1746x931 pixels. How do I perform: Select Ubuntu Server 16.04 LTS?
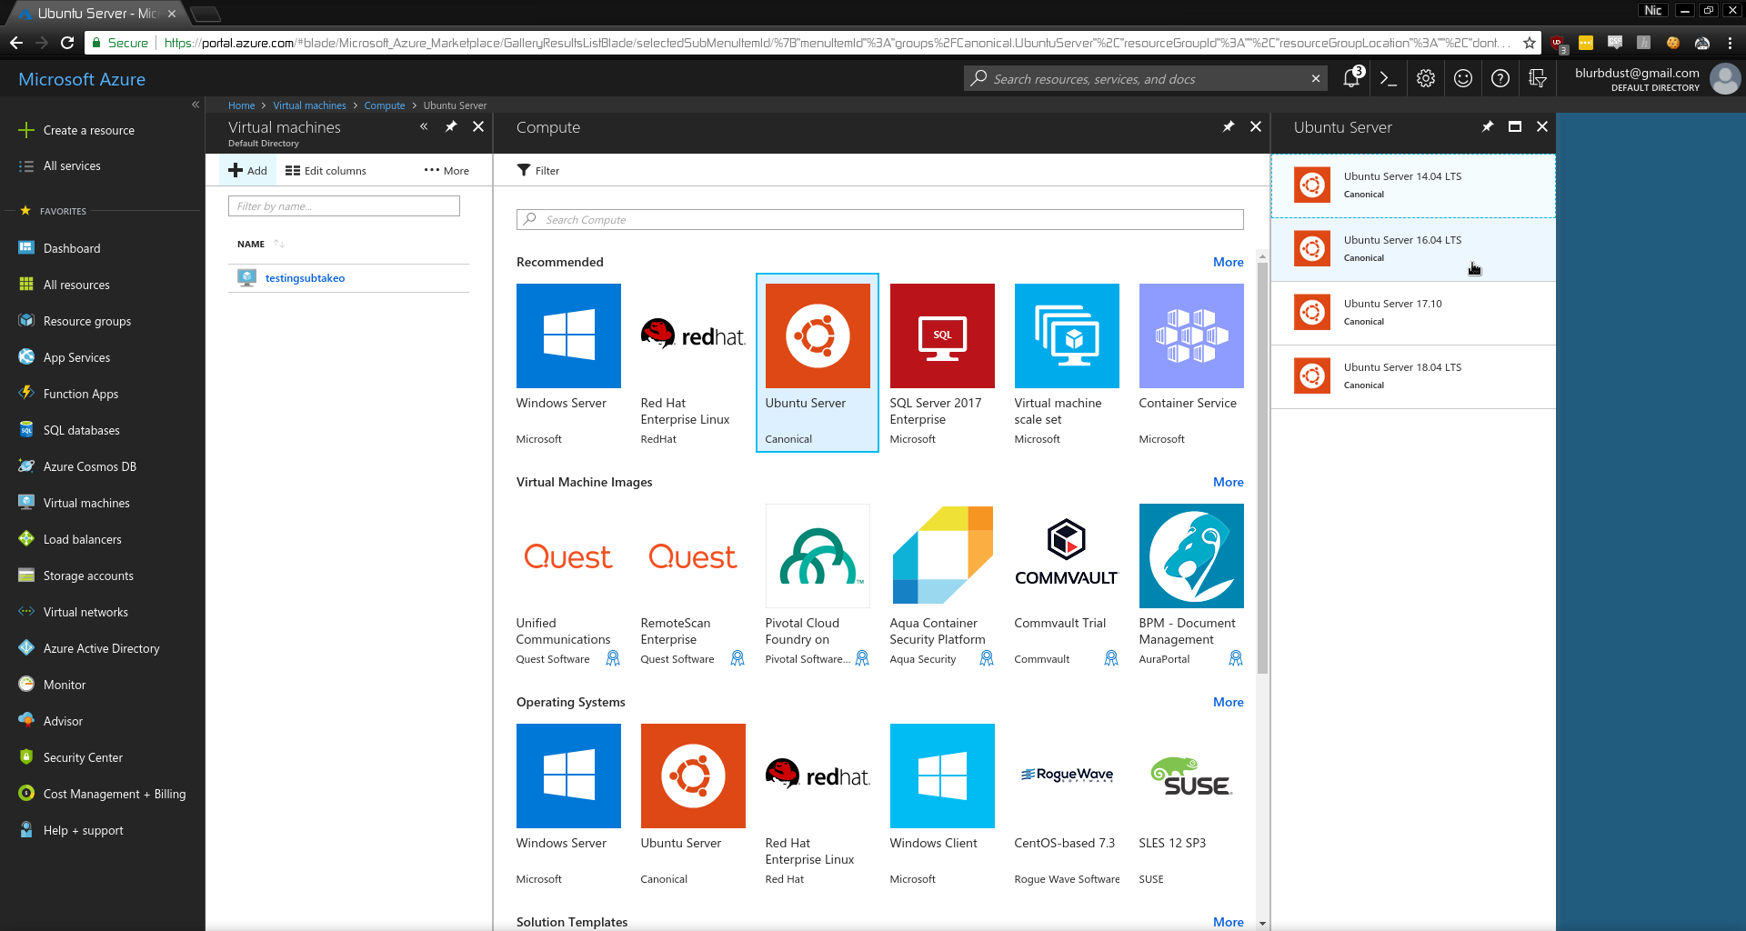coord(1413,249)
